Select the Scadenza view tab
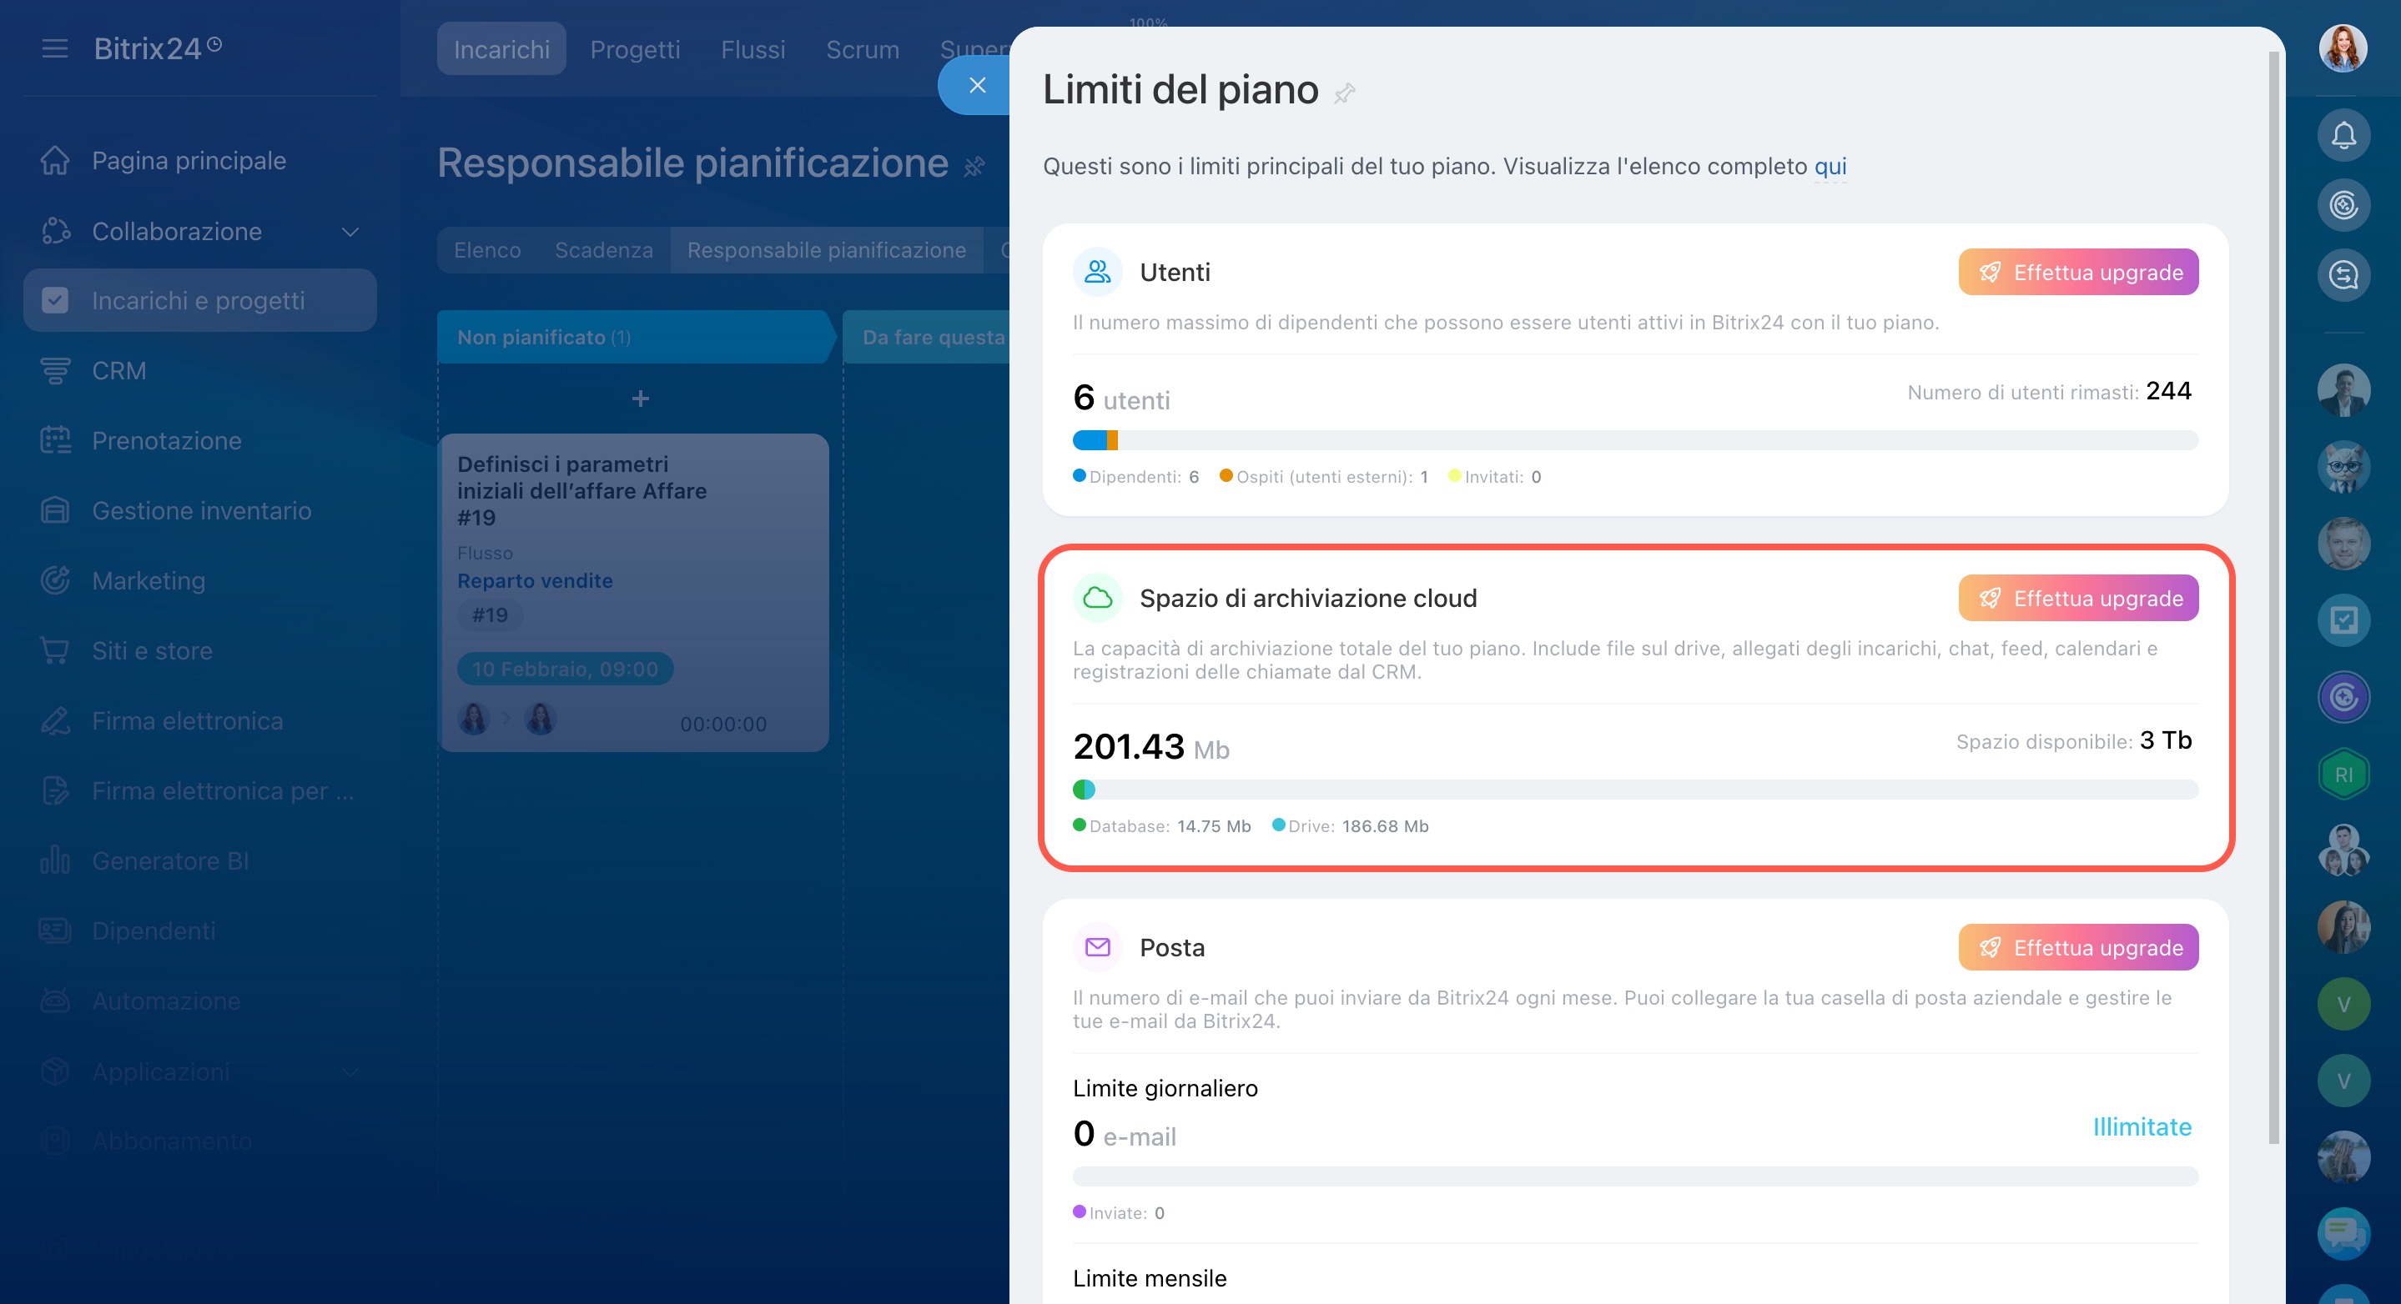Screen dimensions: 2401x1304 pyautogui.click(x=603, y=251)
